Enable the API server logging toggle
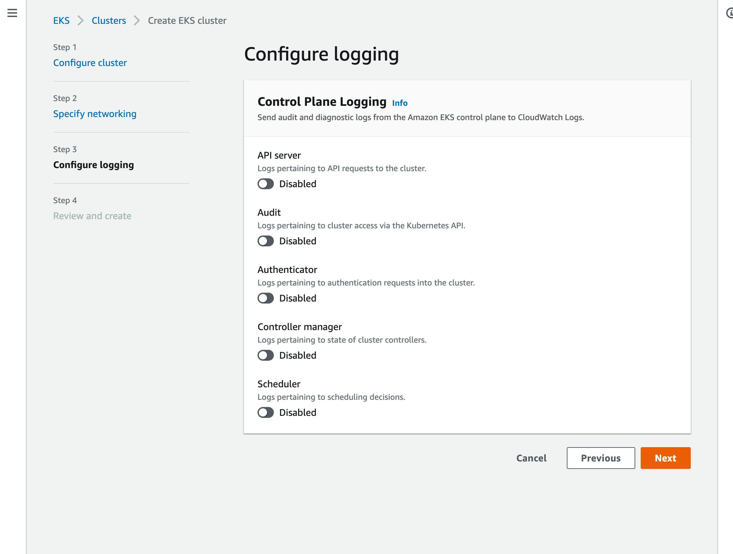 click(266, 184)
